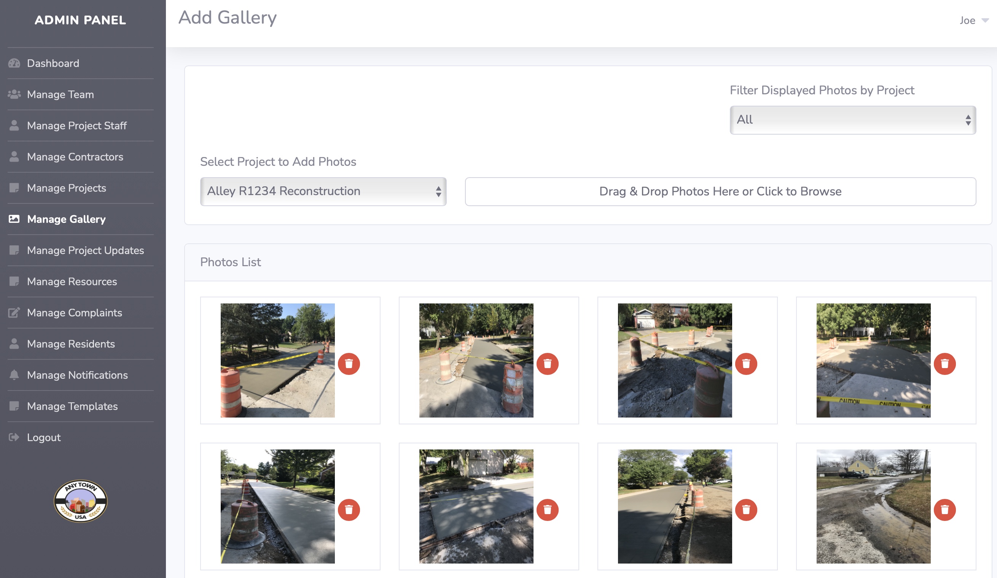
Task: Go to Manage Team
Action: 61,94
